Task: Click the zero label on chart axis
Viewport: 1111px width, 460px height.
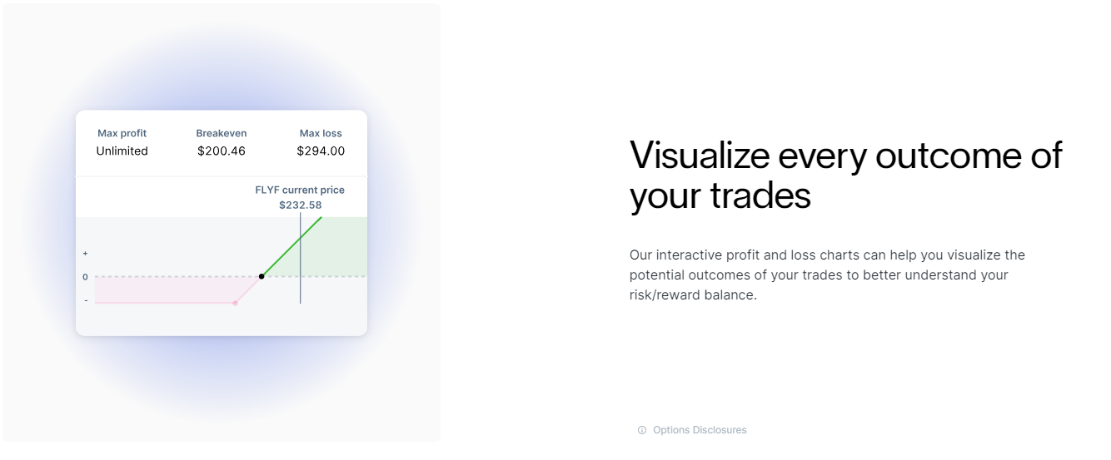Action: click(85, 277)
